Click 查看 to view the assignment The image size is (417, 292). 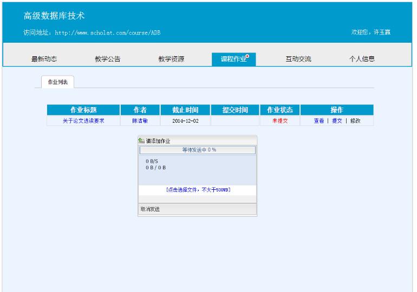[319, 121]
